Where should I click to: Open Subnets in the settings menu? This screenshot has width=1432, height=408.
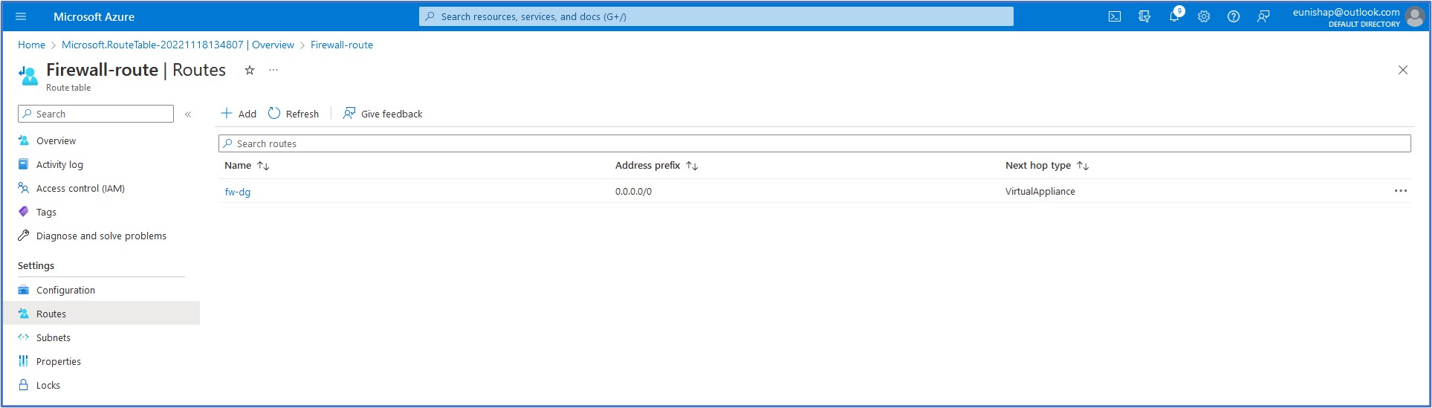click(54, 337)
